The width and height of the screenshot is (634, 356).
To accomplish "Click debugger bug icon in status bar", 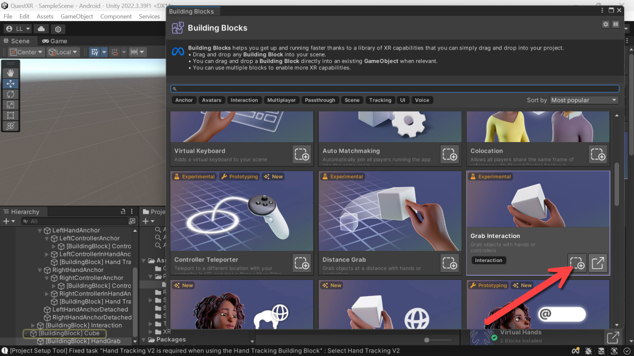I will tap(588, 351).
